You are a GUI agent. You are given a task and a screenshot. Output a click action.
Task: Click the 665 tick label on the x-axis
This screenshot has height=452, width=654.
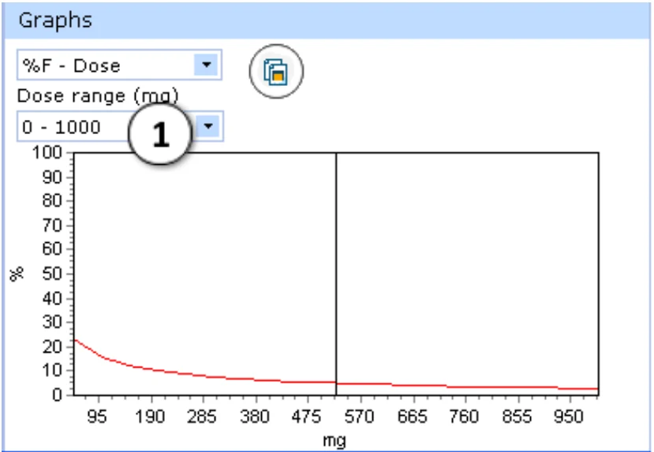[x=412, y=417]
